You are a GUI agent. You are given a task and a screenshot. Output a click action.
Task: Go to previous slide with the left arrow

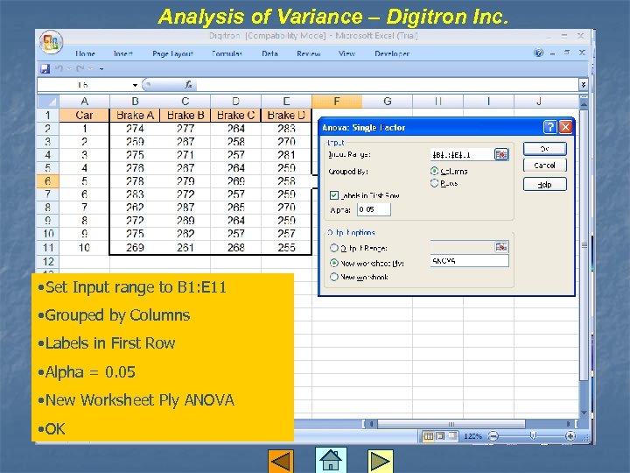pos(281,461)
